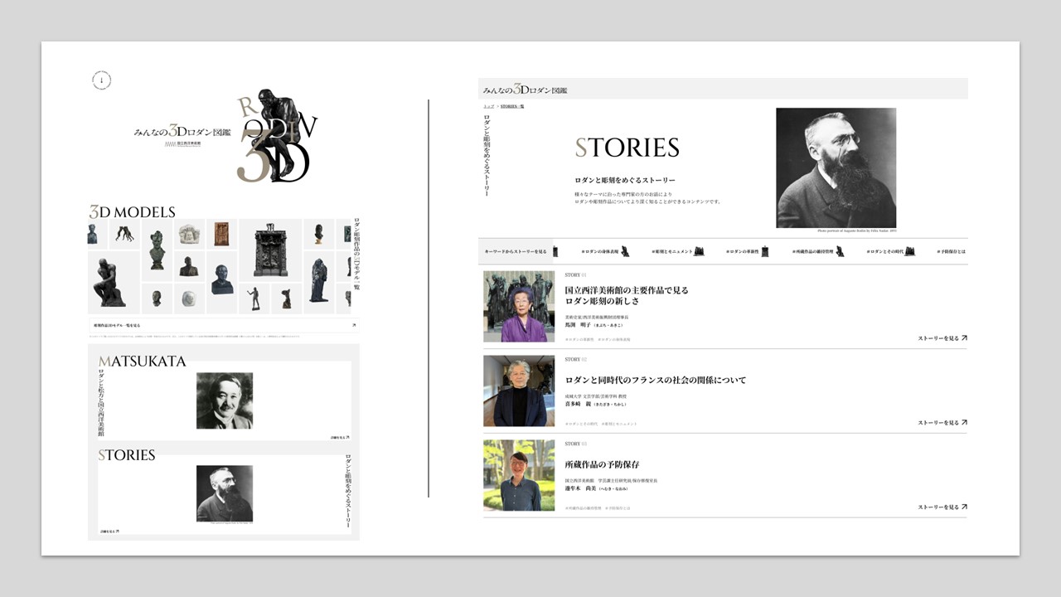The width and height of the screenshot is (1061, 597).
Task: Click group icon beside #ロダンとその時代
Action: coord(909,250)
